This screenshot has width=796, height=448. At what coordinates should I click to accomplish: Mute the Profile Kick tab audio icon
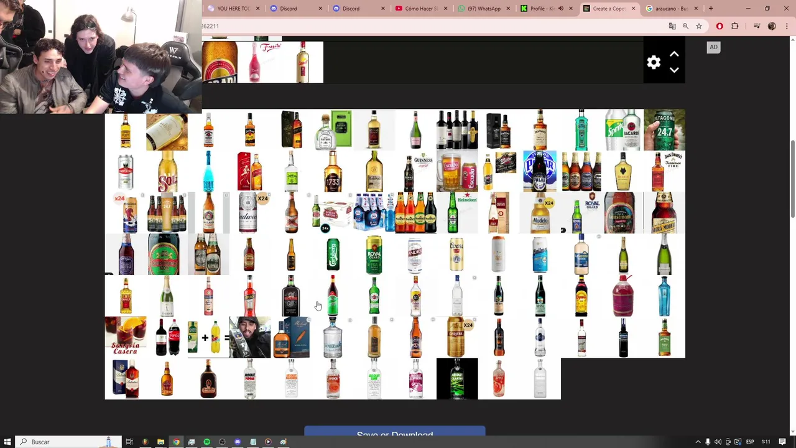click(561, 9)
